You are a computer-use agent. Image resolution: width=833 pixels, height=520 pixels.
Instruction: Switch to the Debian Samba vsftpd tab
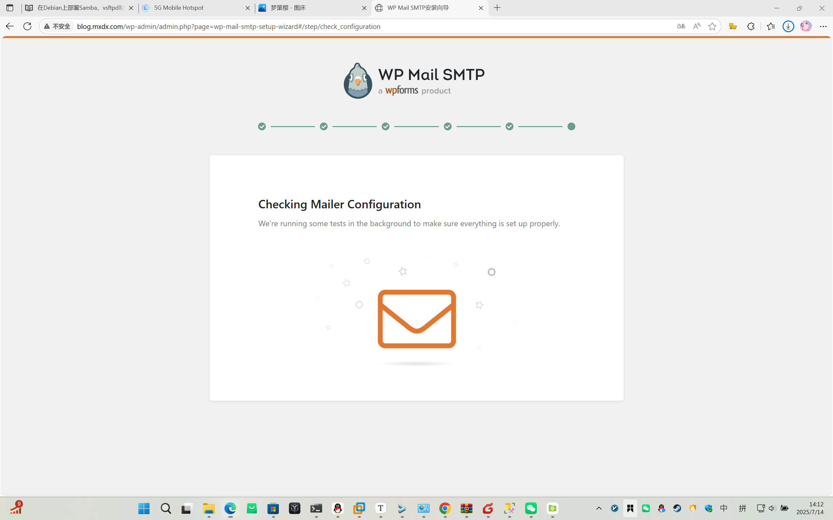coord(80,8)
